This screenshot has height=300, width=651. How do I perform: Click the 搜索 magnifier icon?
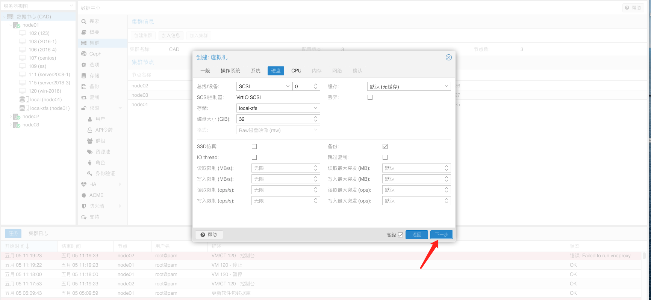click(x=84, y=21)
